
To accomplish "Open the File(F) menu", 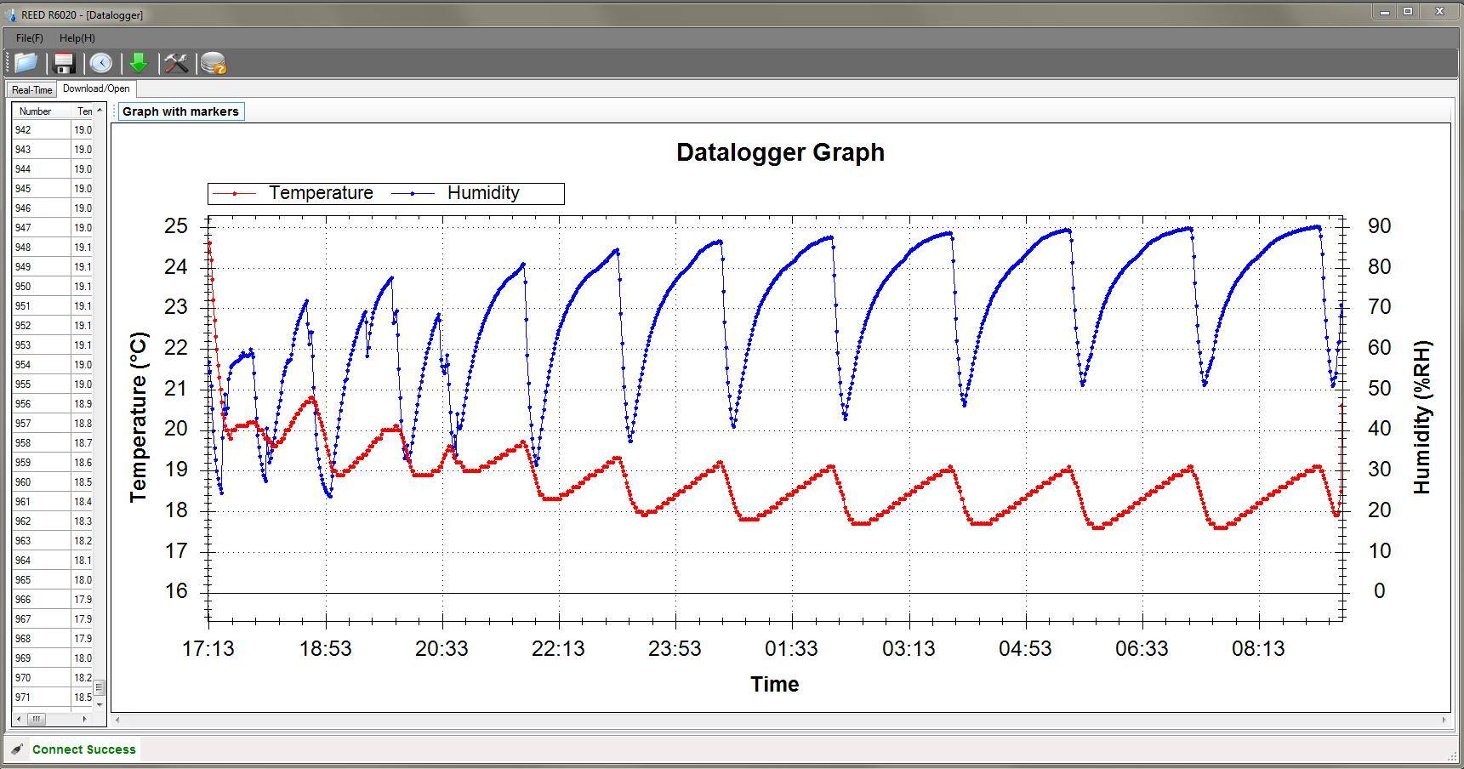I will pos(29,38).
